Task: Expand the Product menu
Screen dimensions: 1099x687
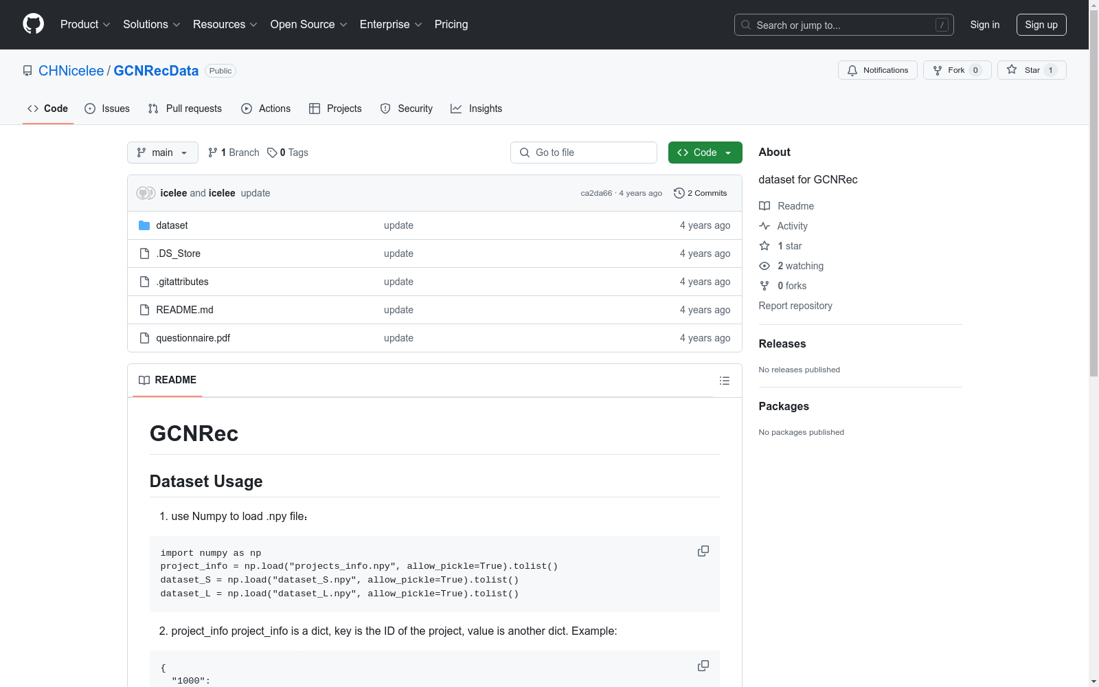Action: point(85,25)
